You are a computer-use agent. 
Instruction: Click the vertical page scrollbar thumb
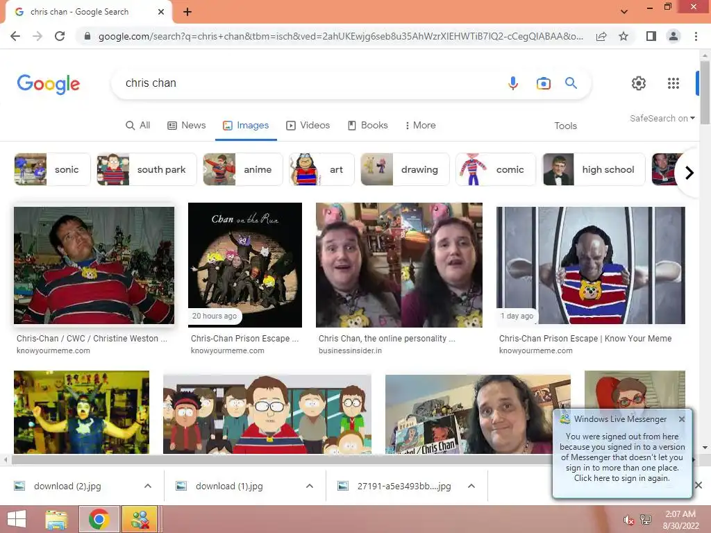(705, 92)
